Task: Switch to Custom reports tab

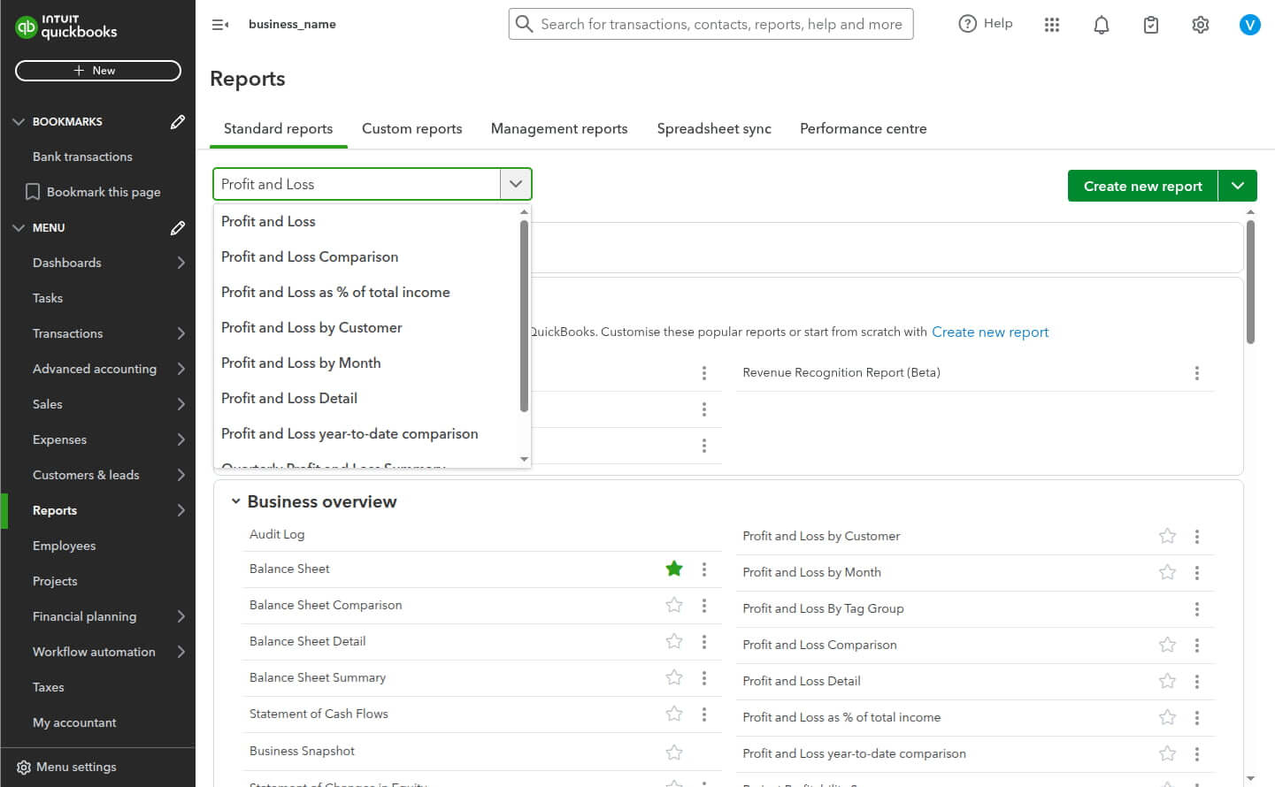Action: (x=412, y=128)
